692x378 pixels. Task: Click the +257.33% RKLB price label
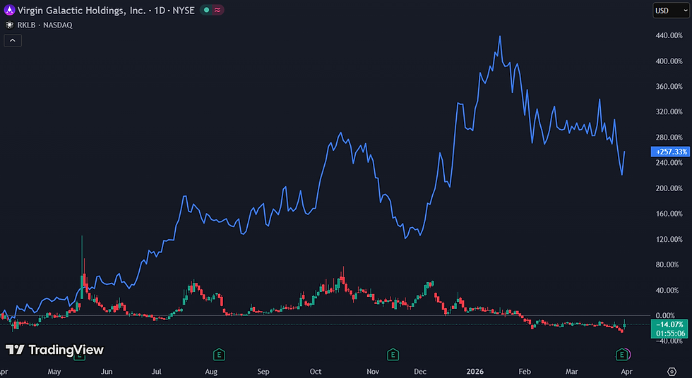pyautogui.click(x=670, y=152)
